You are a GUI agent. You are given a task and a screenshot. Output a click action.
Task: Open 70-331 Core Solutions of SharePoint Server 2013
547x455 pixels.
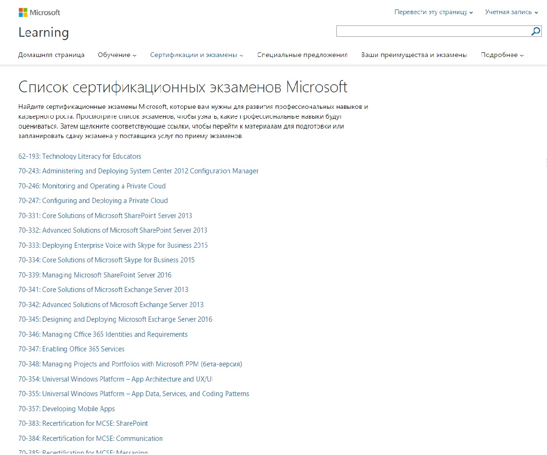click(106, 215)
